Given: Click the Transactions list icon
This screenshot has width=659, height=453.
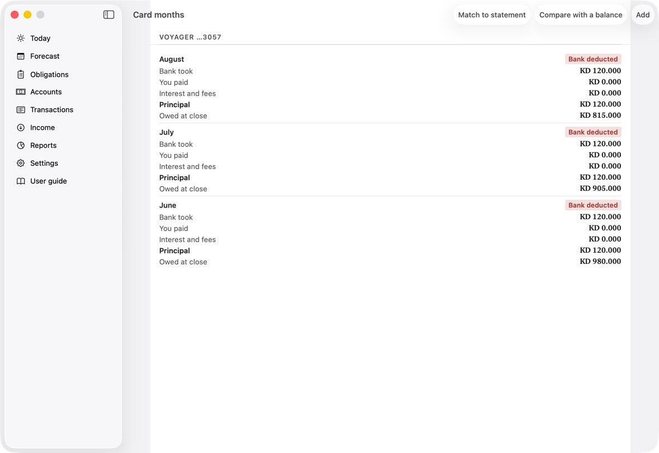Looking at the screenshot, I should pos(21,109).
